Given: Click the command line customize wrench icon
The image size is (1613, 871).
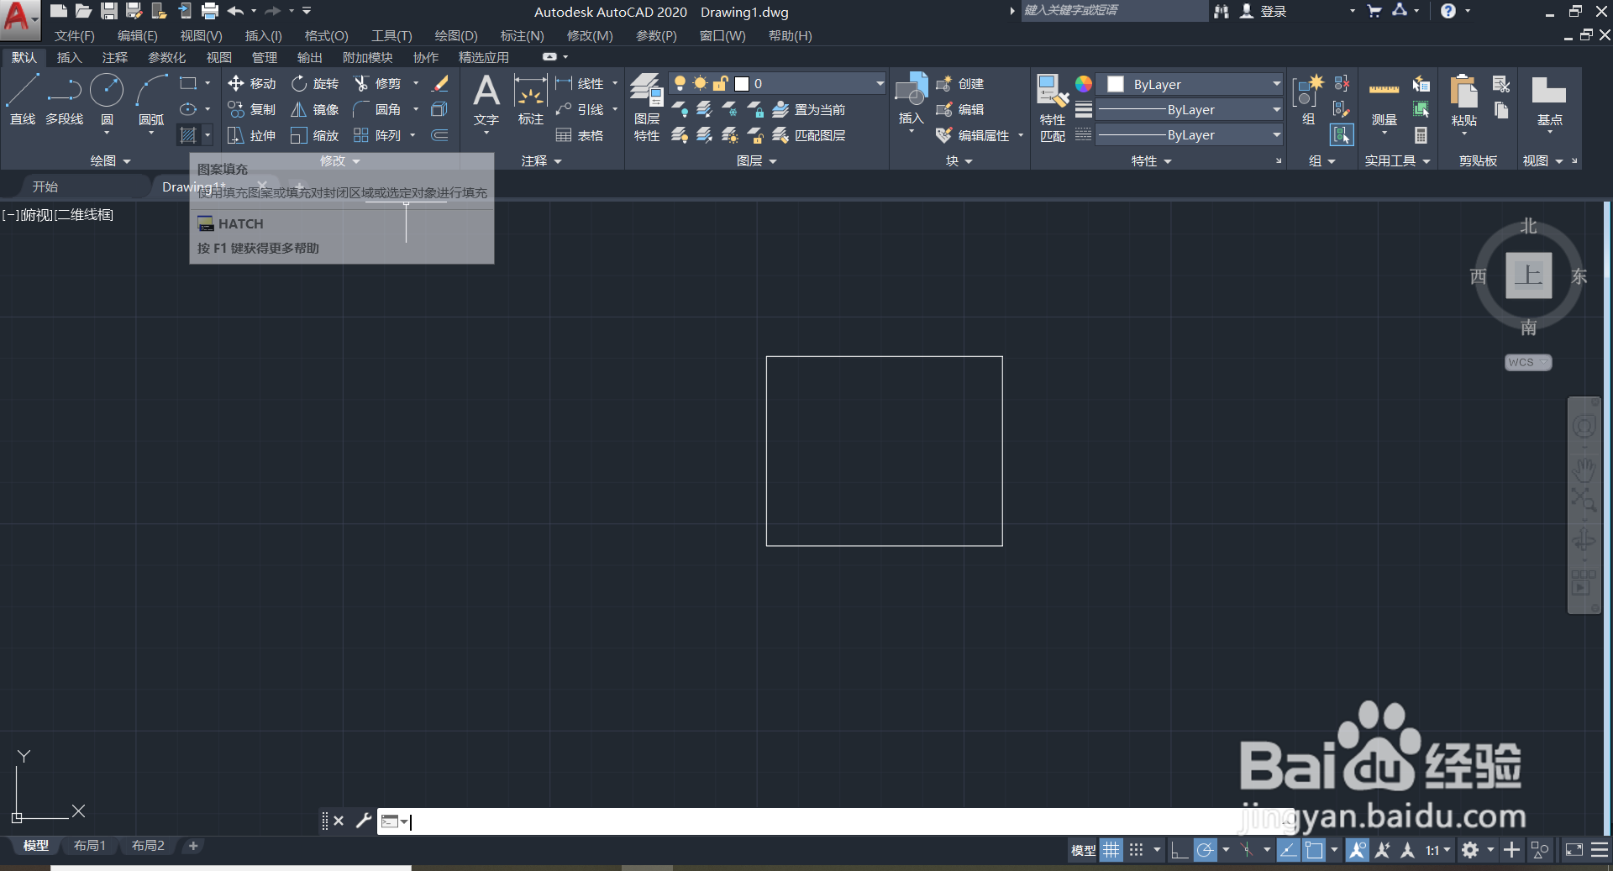Looking at the screenshot, I should [364, 821].
